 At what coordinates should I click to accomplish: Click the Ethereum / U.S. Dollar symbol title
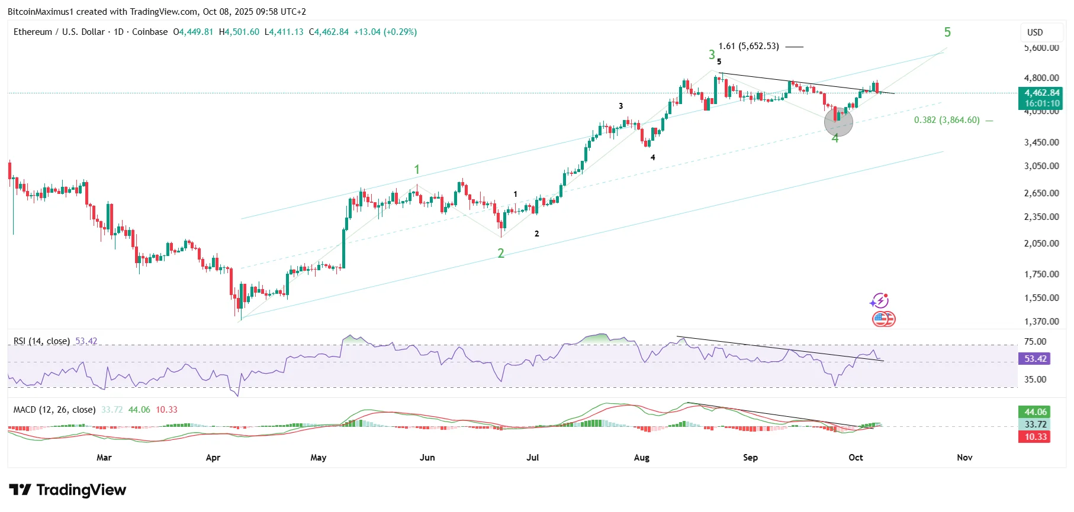(59, 32)
